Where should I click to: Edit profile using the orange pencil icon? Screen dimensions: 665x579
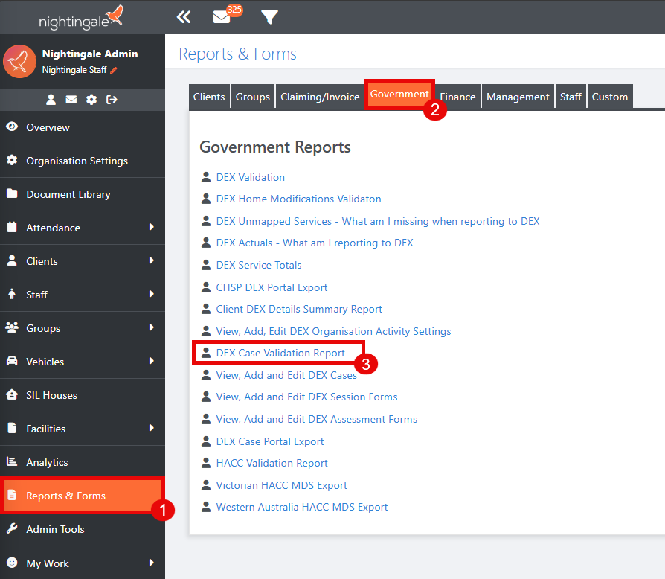click(x=113, y=71)
